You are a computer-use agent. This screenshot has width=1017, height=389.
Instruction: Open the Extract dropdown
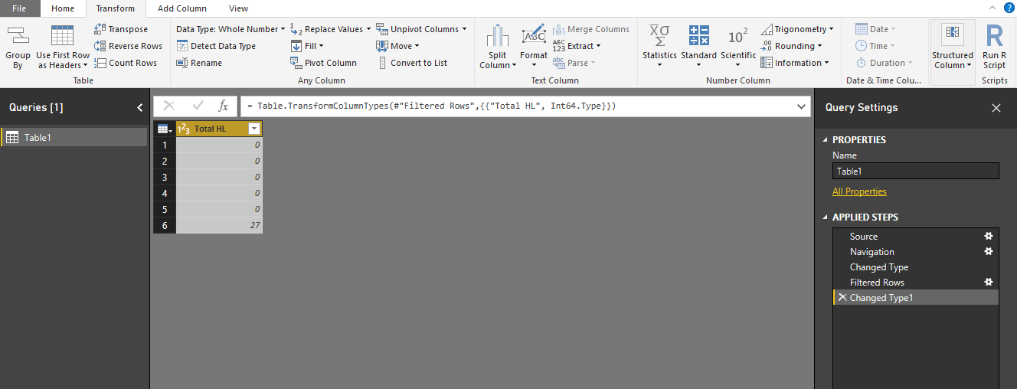[x=577, y=46]
